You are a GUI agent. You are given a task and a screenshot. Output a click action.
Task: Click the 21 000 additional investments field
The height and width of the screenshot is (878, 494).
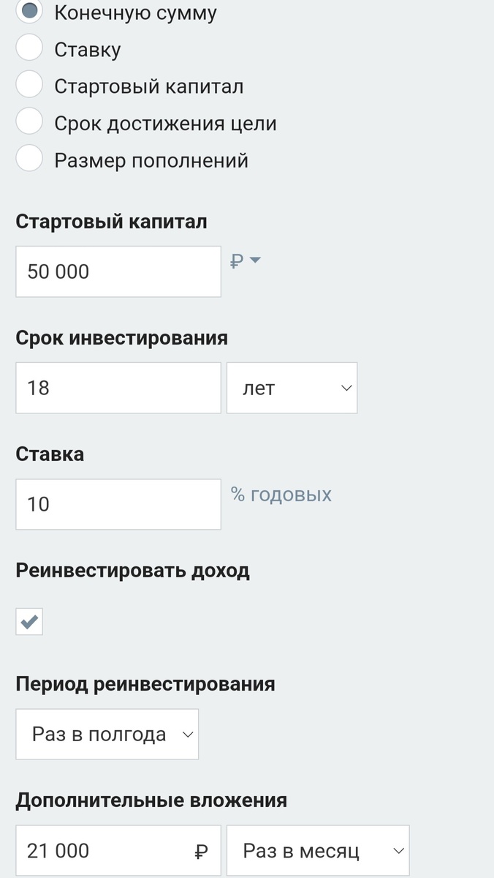(x=102, y=850)
